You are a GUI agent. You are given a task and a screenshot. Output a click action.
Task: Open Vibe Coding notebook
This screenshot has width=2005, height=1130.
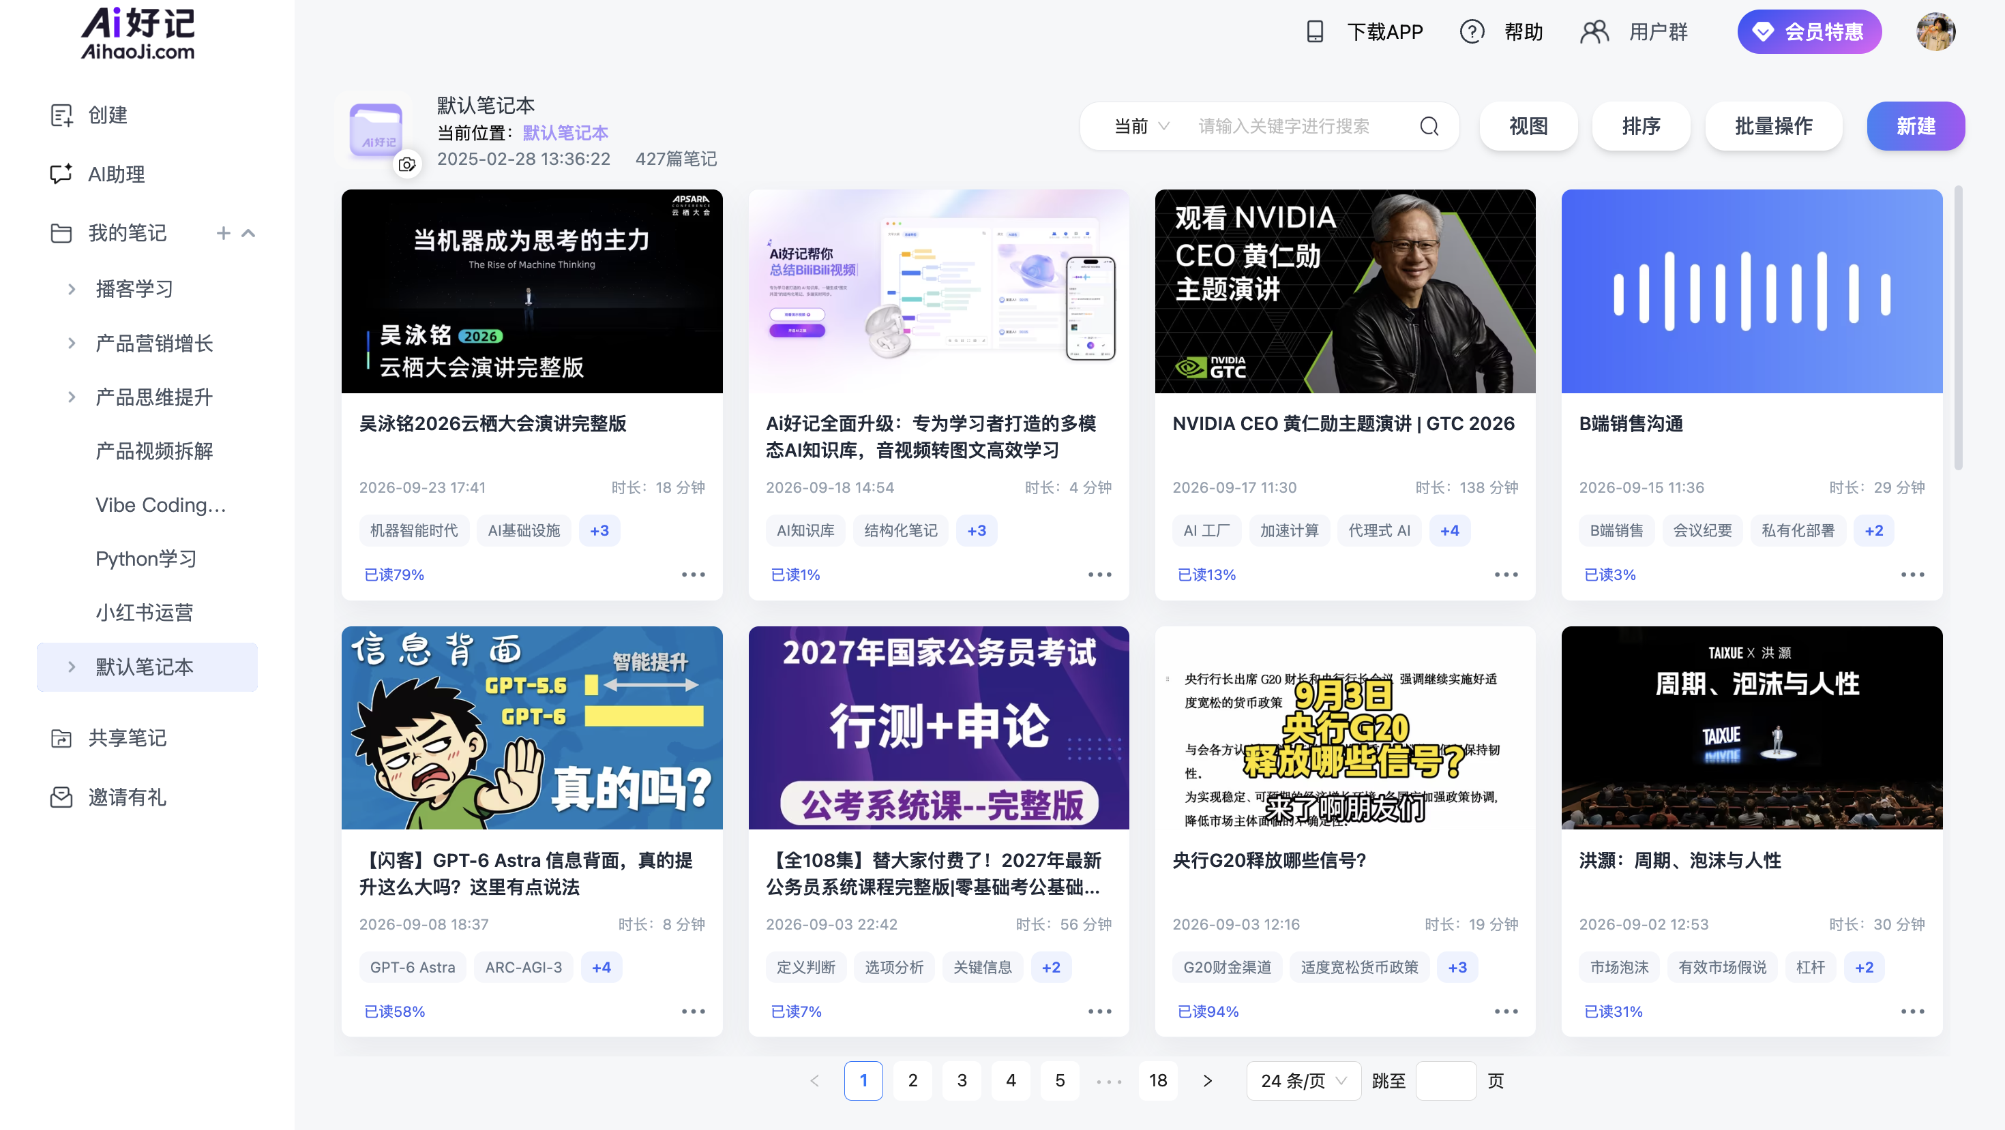160,505
